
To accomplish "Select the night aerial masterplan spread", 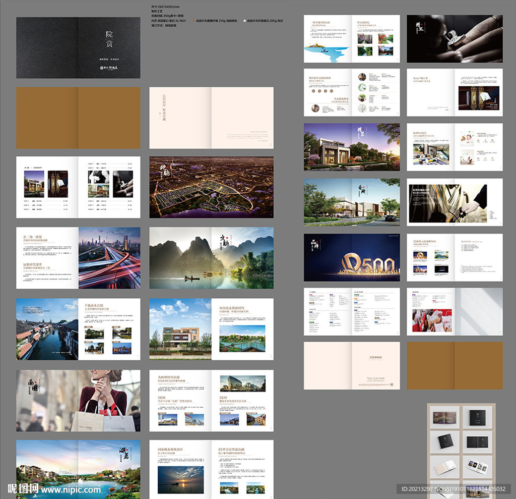I will [211, 187].
